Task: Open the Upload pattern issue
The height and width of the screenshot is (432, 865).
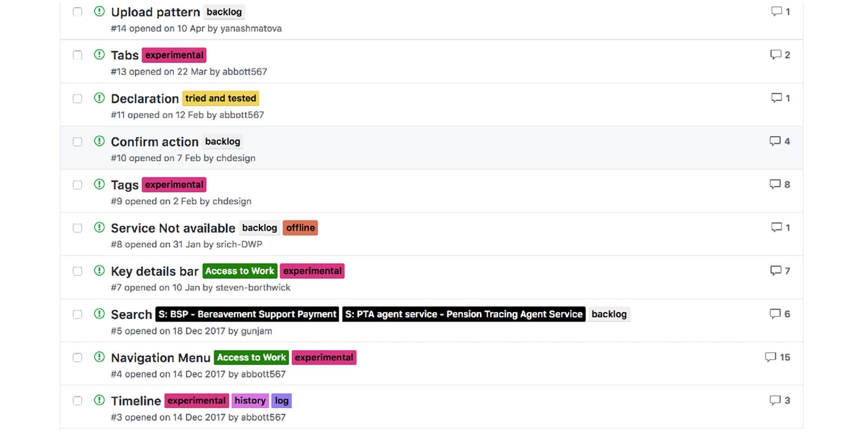Action: point(155,12)
